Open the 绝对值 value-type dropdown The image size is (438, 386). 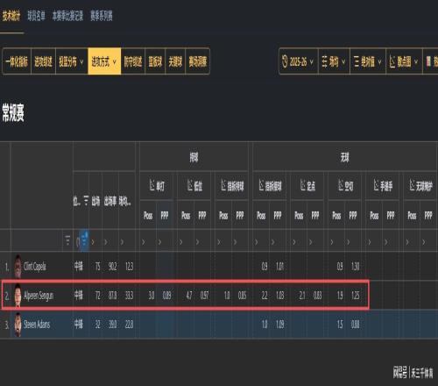[x=368, y=61]
